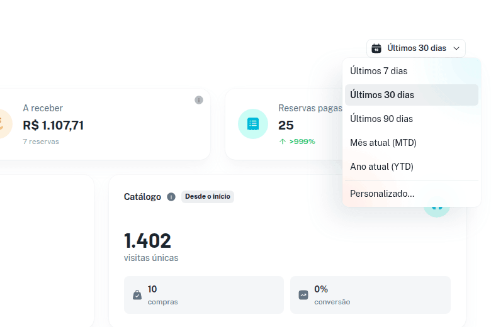Click the green up arrow trend icon
The width and height of the screenshot is (491, 327).
pyautogui.click(x=283, y=141)
